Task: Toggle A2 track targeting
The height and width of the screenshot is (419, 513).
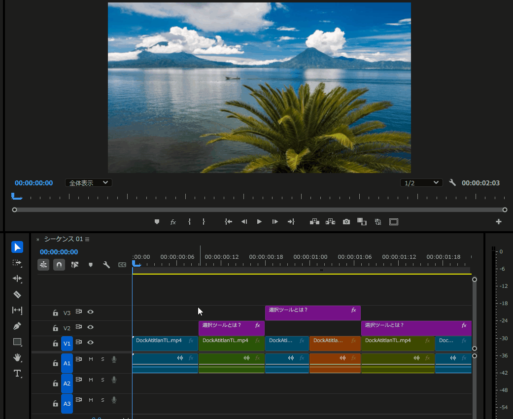Action: (67, 384)
